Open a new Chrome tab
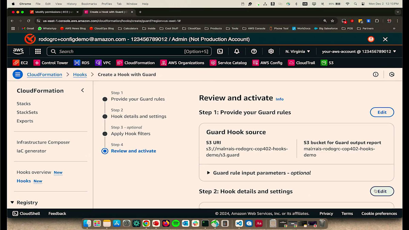 140,12
